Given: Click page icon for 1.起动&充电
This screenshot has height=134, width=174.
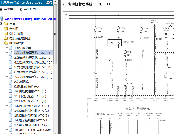Looking at the screenshot, I should pos(10,48).
